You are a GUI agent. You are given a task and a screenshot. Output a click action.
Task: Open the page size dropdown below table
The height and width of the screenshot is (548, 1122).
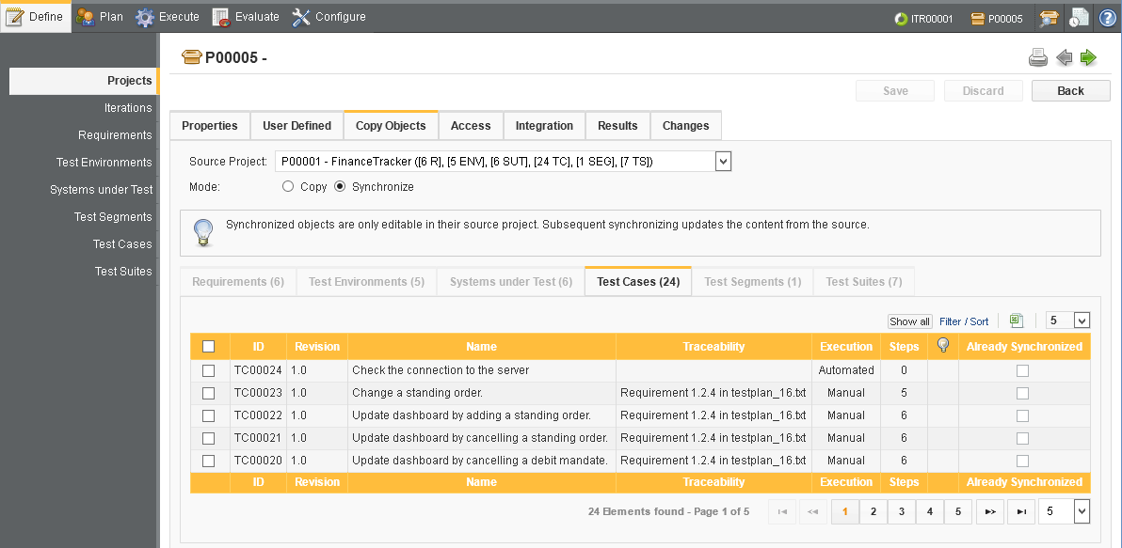1064,511
